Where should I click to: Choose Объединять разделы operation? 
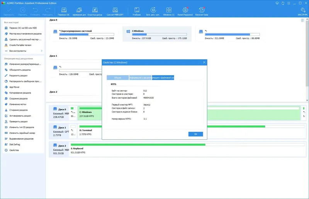coord(18,70)
